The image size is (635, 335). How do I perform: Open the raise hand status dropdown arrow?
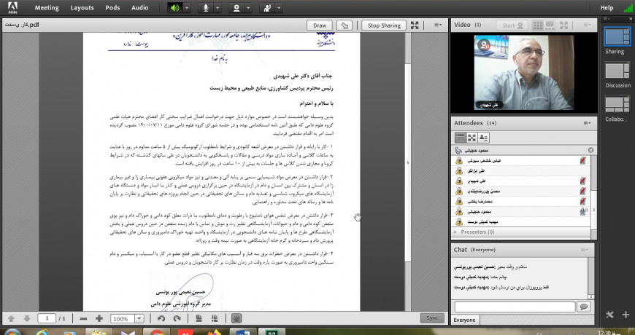[x=279, y=8]
